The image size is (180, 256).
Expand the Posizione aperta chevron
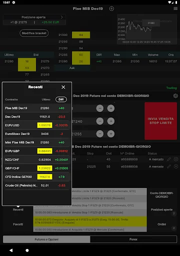61,17
